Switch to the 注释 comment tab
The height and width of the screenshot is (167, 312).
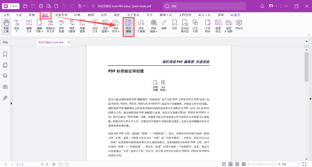click(77, 15)
